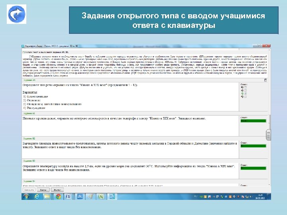This screenshot has width=287, height=215.
Task: Click the scrollbar down arrow at window bottom
Action: (269, 185)
